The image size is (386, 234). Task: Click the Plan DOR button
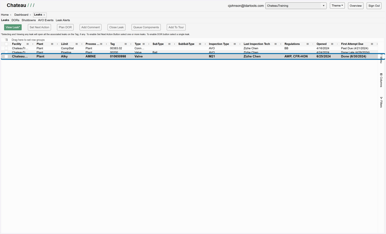[x=65, y=27]
